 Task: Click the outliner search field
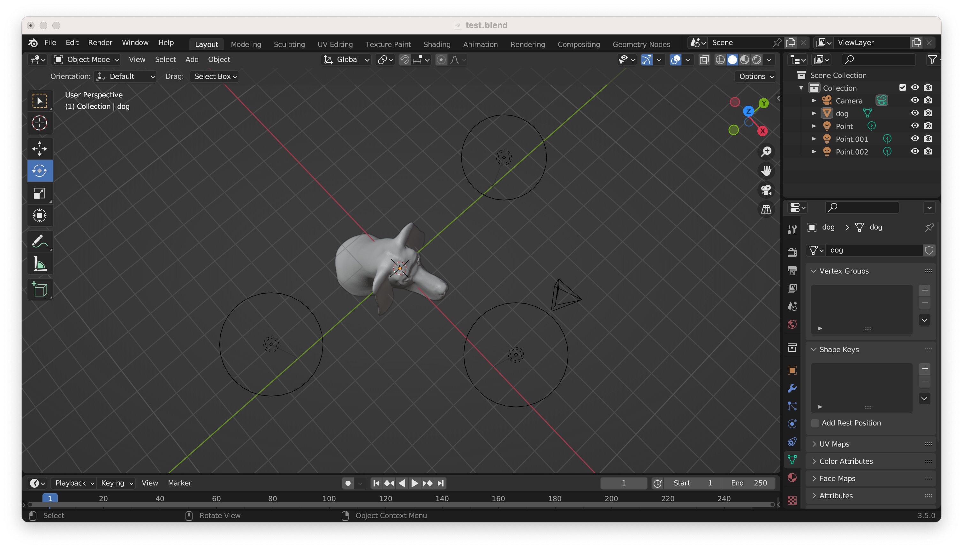(878, 60)
